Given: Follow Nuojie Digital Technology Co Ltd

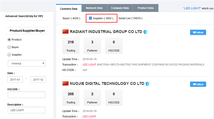Looking at the screenshot, I should 198,84.
